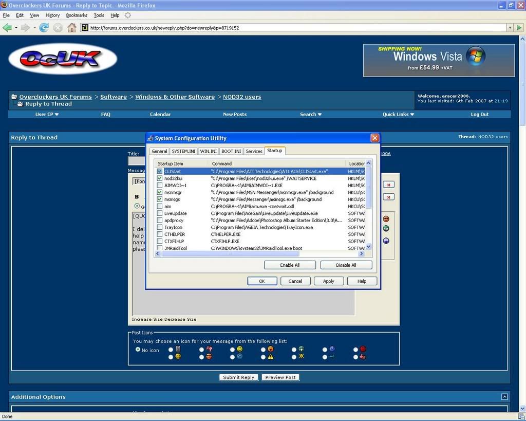Viewport: 526px width, 421px height.
Task: Uncheck the CLIStart startup item
Action: pyautogui.click(x=160, y=171)
